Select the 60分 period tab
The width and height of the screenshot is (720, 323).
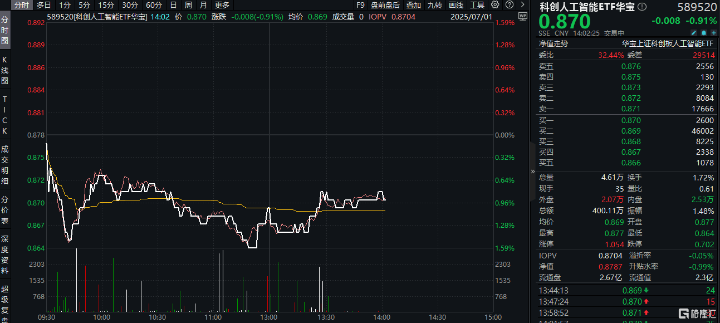pyautogui.click(x=154, y=5)
